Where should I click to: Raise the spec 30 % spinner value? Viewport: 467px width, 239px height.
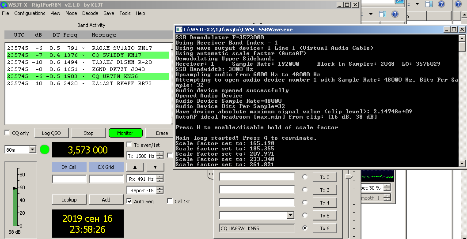click(x=387, y=186)
